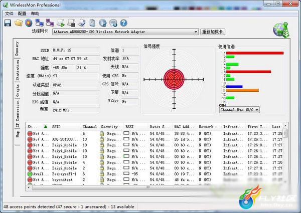301x213 pixels.
Task: Switch to the Statistics tab
Action: [18, 70]
